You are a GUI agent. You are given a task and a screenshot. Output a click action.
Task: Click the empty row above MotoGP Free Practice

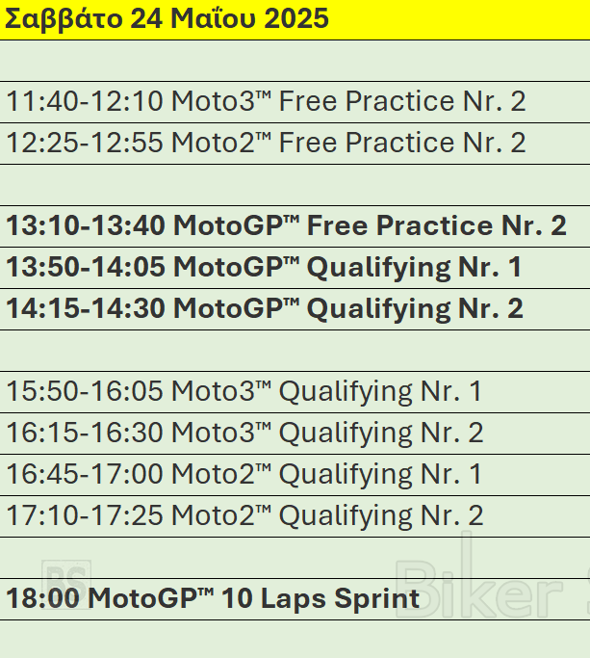coord(295,185)
